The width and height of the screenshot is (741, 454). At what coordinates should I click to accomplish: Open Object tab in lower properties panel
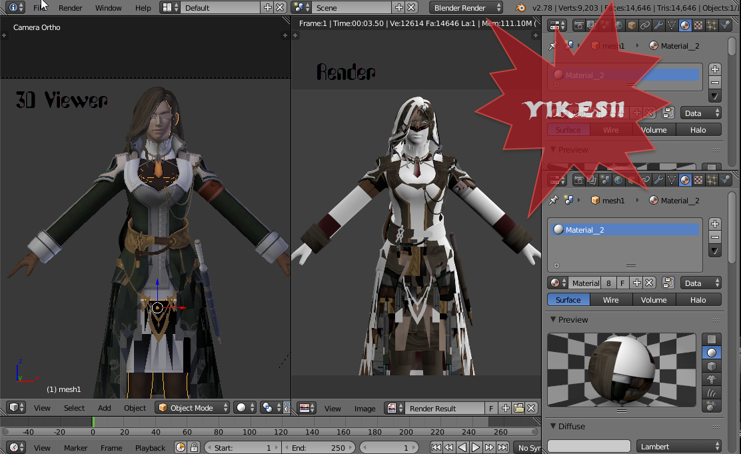click(x=631, y=180)
